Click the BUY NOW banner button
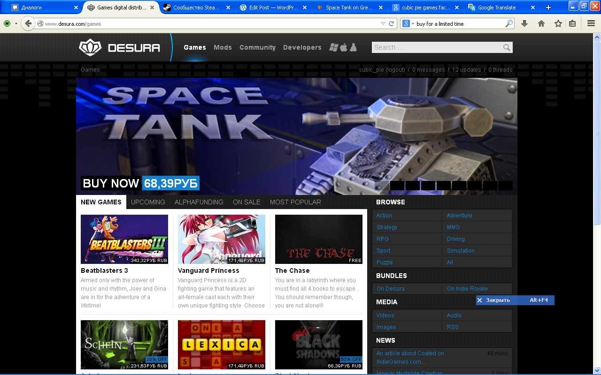The height and width of the screenshot is (375, 601). pos(111,183)
